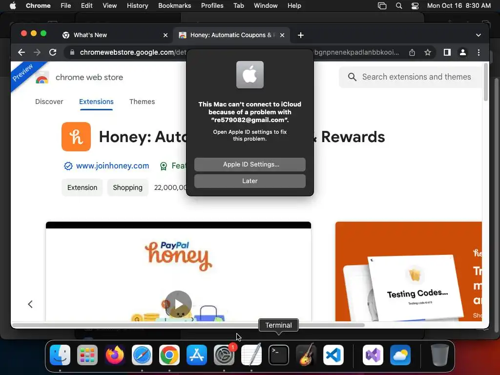Open purple Visual Studio icon in Dock
500x375 pixels.
pyautogui.click(x=373, y=355)
